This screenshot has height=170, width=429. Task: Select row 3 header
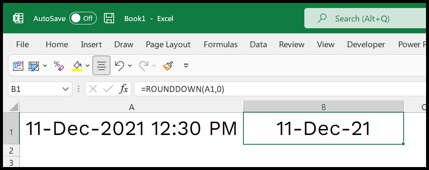pos(11,162)
